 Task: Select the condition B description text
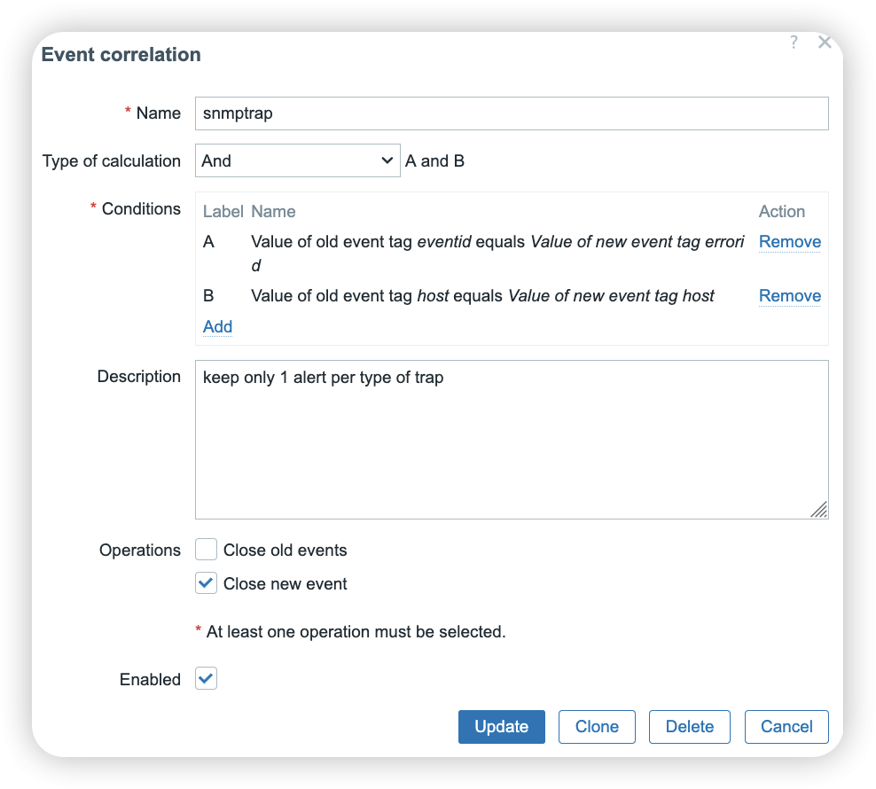[482, 296]
